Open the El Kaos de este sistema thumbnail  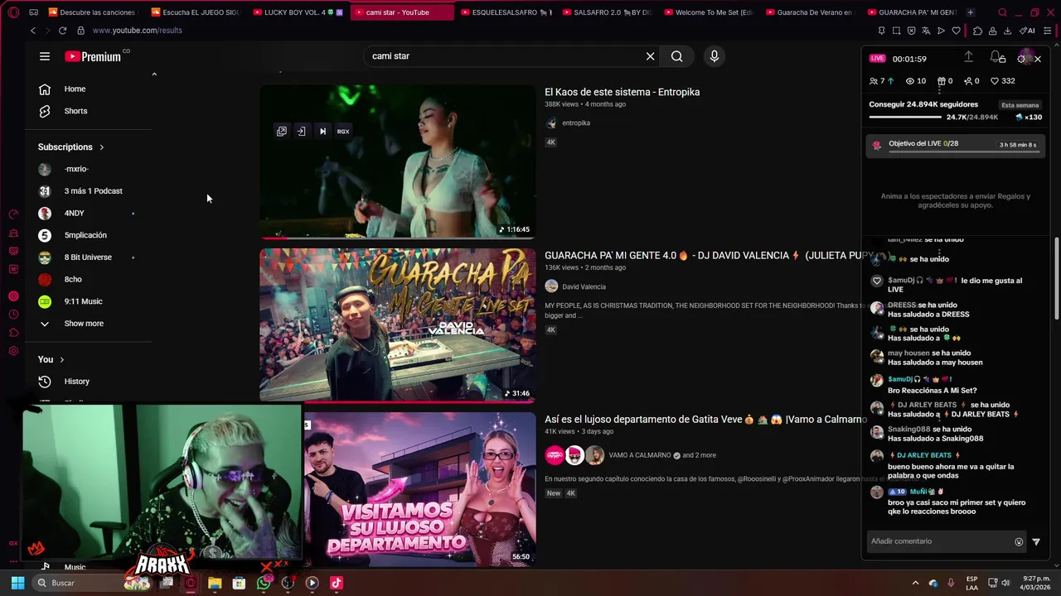(x=398, y=161)
